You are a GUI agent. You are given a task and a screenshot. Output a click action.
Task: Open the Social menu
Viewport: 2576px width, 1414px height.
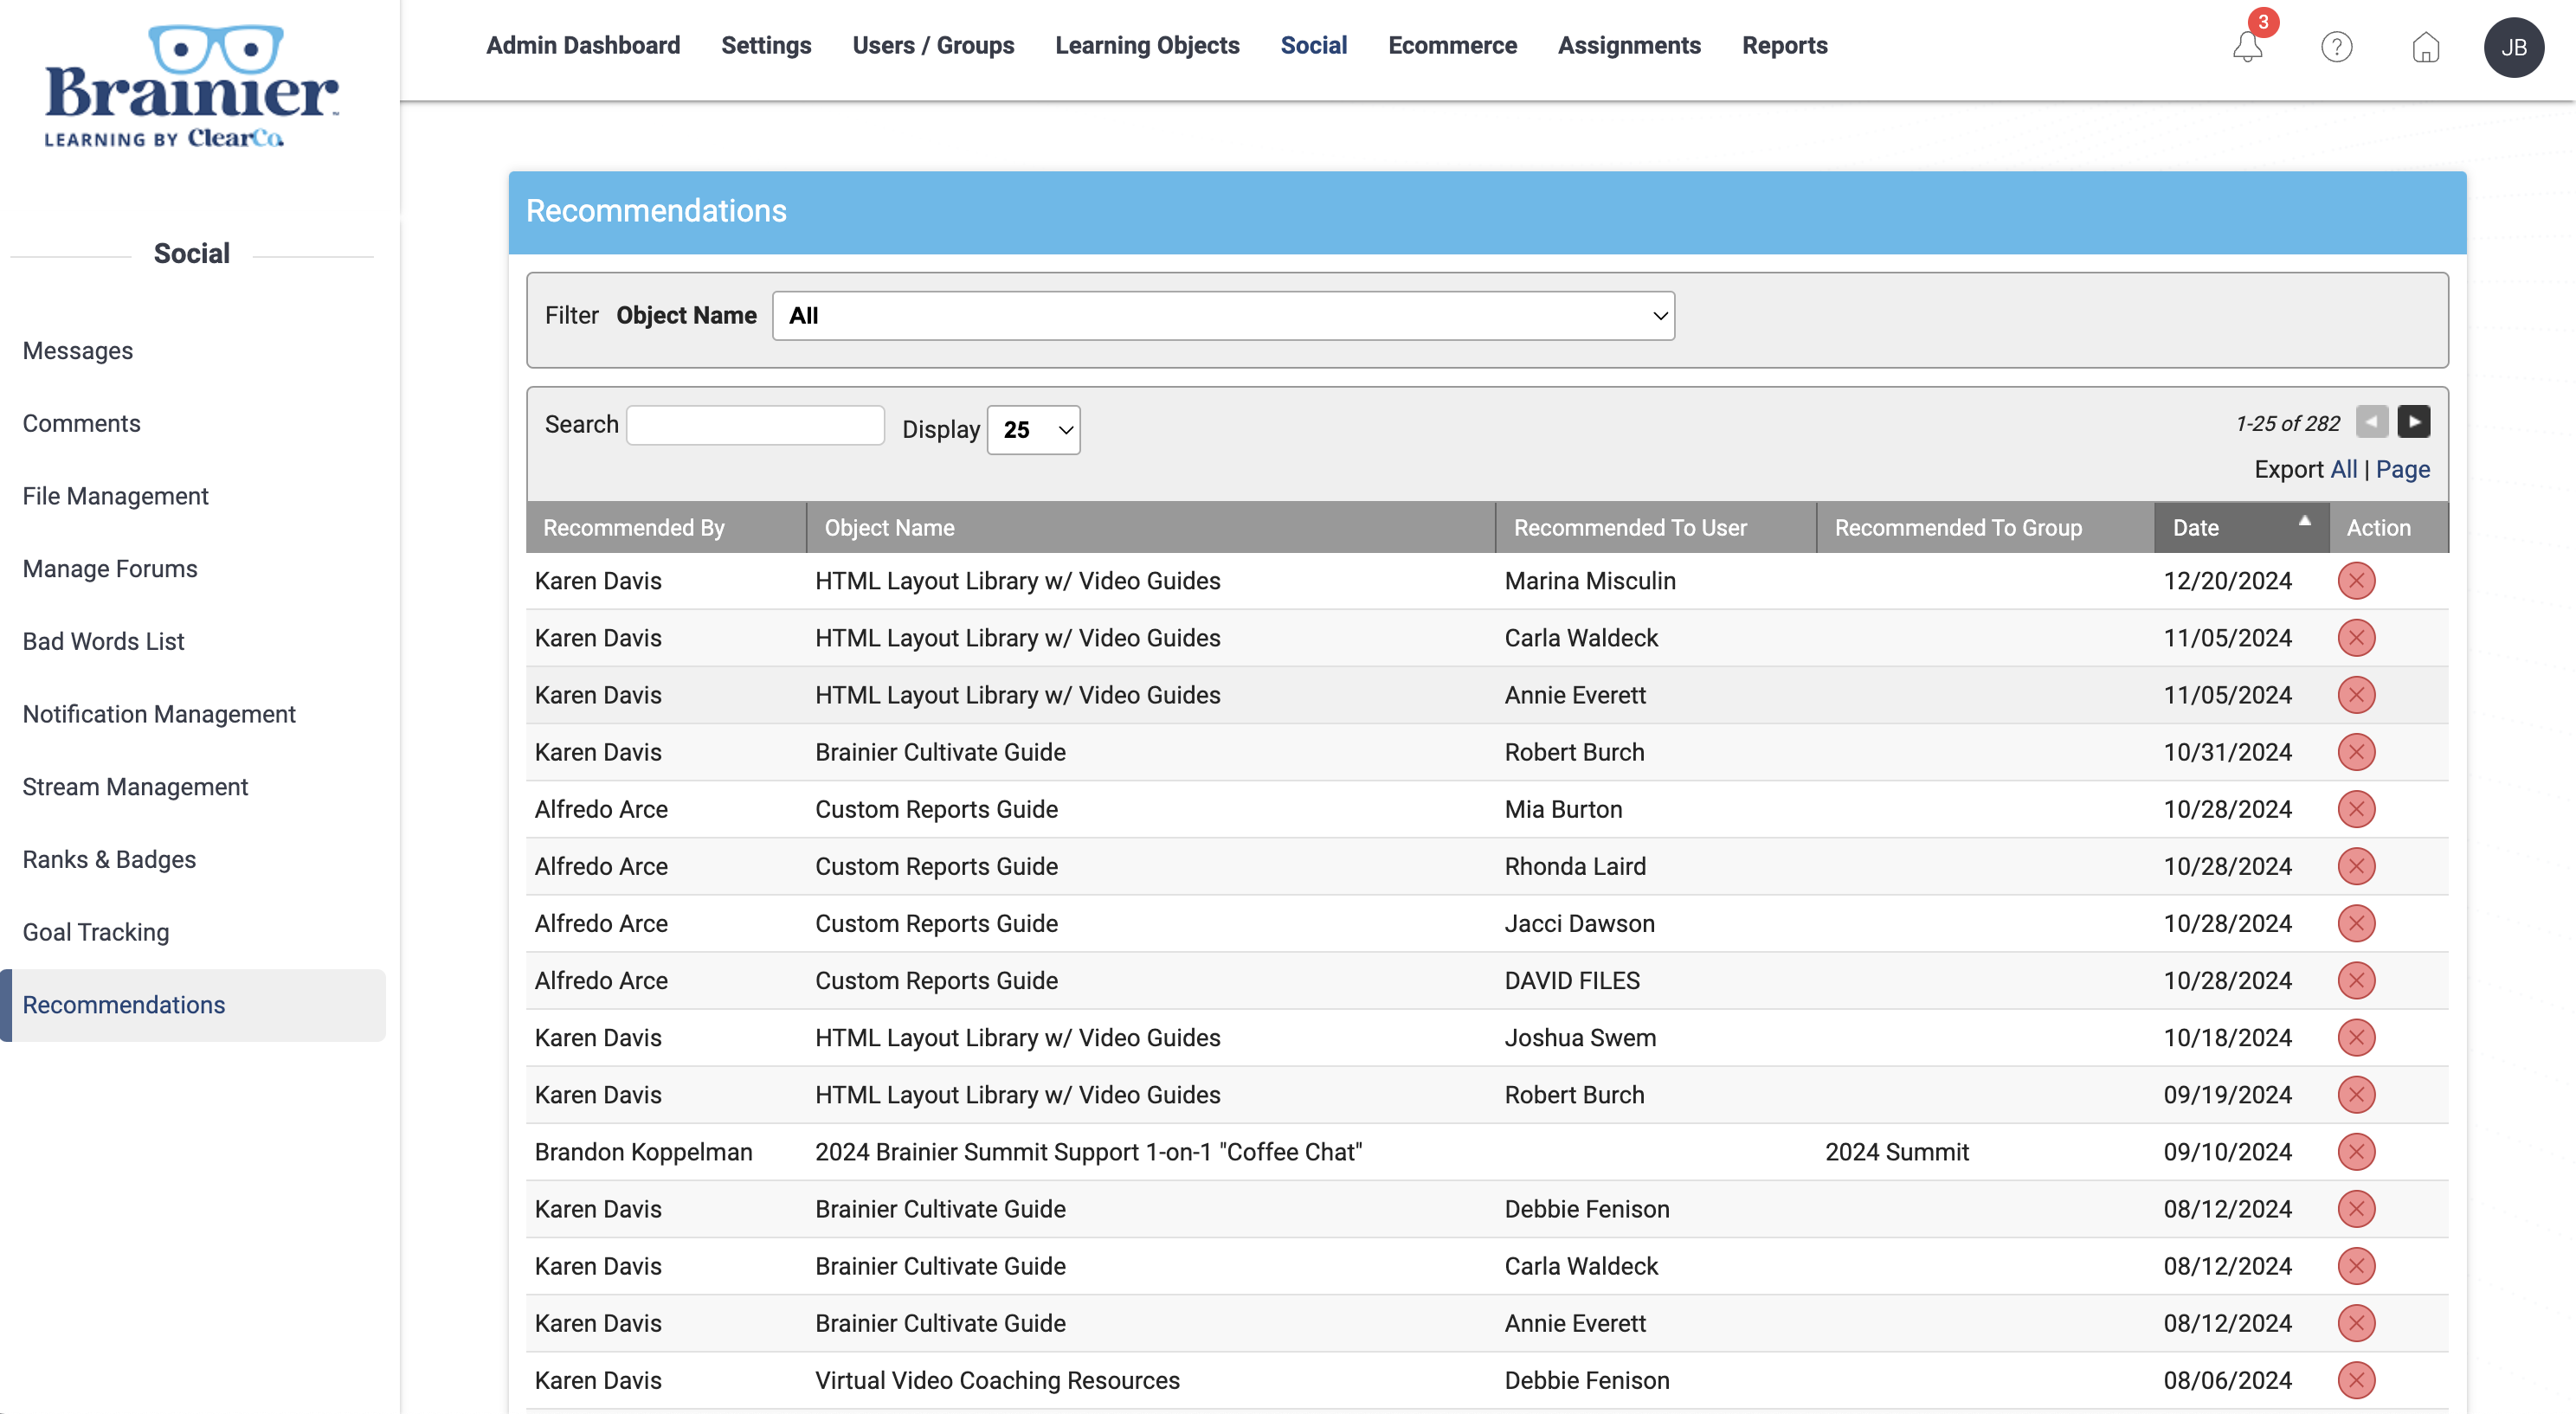(x=1313, y=46)
